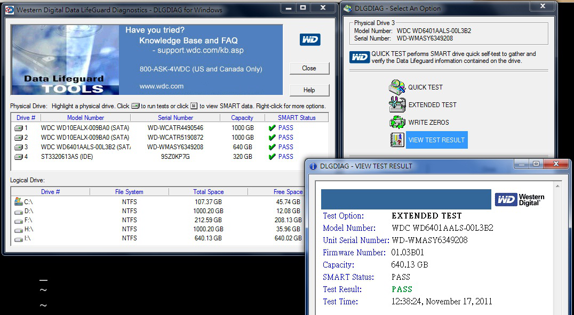Click the Data Lifeguard Tools banner image
This screenshot has width=574, height=315.
tap(147, 60)
